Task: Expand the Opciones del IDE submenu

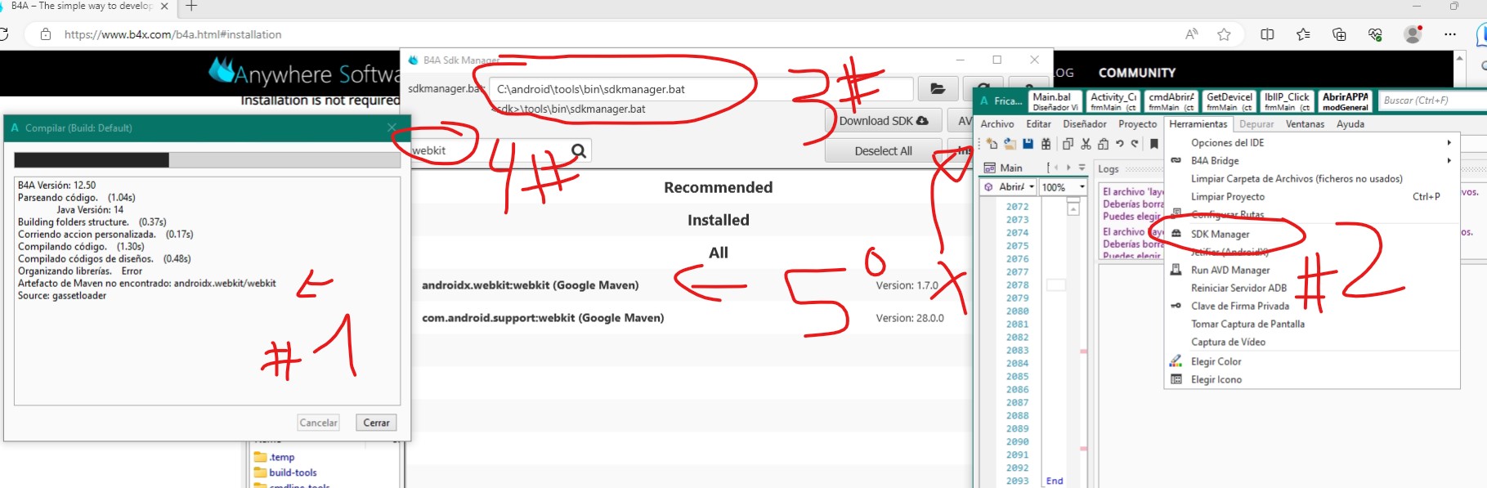Action: click(x=1312, y=142)
